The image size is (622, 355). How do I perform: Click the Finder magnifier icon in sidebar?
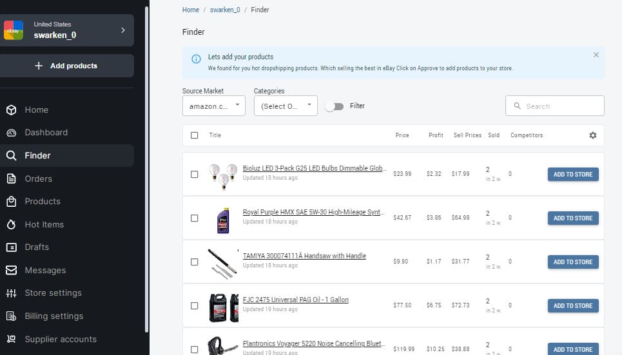[x=12, y=155]
